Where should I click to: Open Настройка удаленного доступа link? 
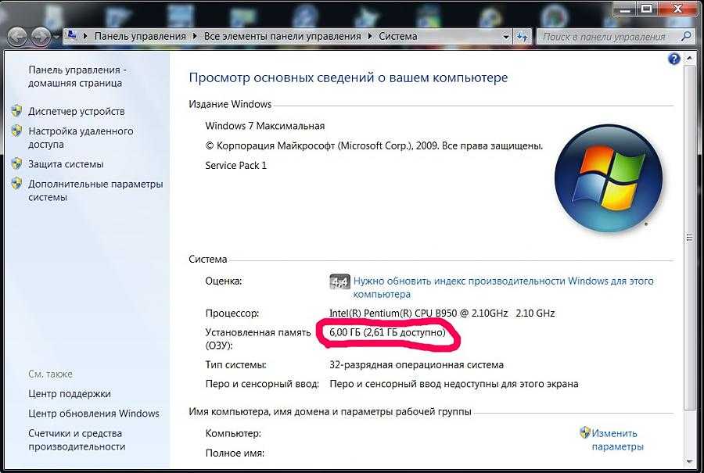pyautogui.click(x=81, y=138)
